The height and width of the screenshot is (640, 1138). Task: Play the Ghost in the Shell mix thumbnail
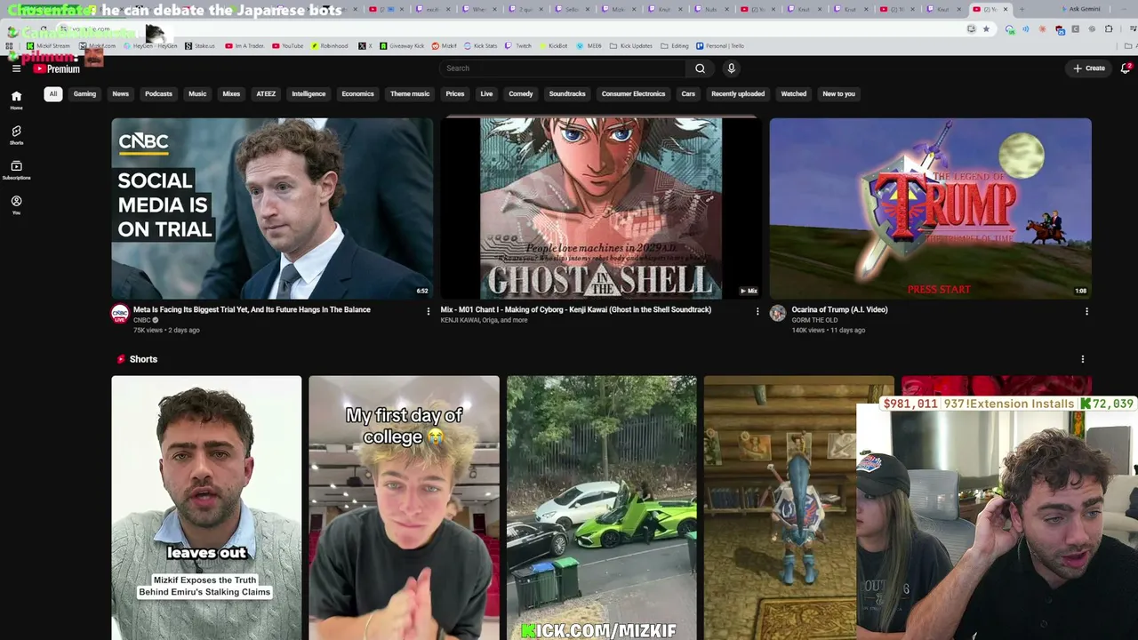[601, 209]
